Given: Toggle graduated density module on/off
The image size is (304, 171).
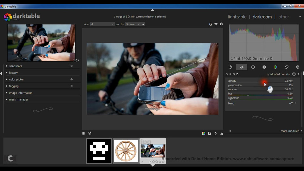Looking at the screenshot, I should click(x=227, y=74).
